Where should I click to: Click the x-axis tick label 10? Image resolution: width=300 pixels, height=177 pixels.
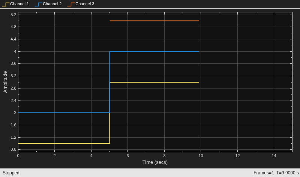click(x=201, y=156)
